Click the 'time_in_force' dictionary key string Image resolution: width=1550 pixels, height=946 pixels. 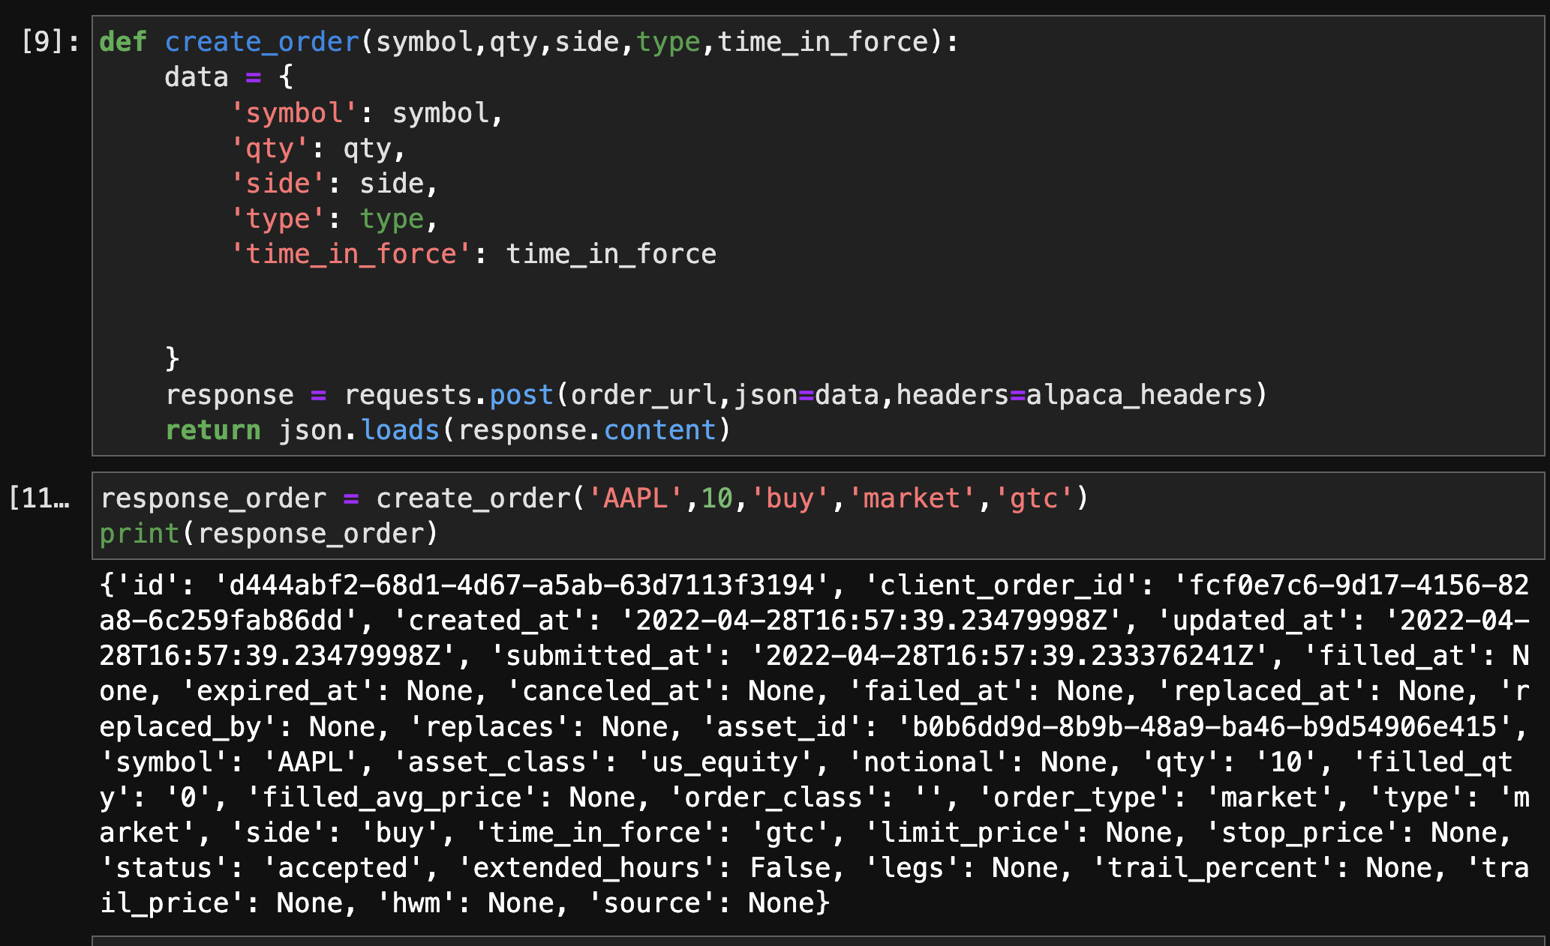(x=351, y=254)
